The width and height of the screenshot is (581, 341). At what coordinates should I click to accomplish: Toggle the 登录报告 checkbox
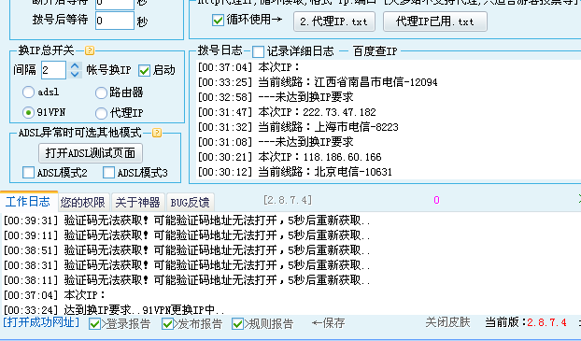[94, 324]
